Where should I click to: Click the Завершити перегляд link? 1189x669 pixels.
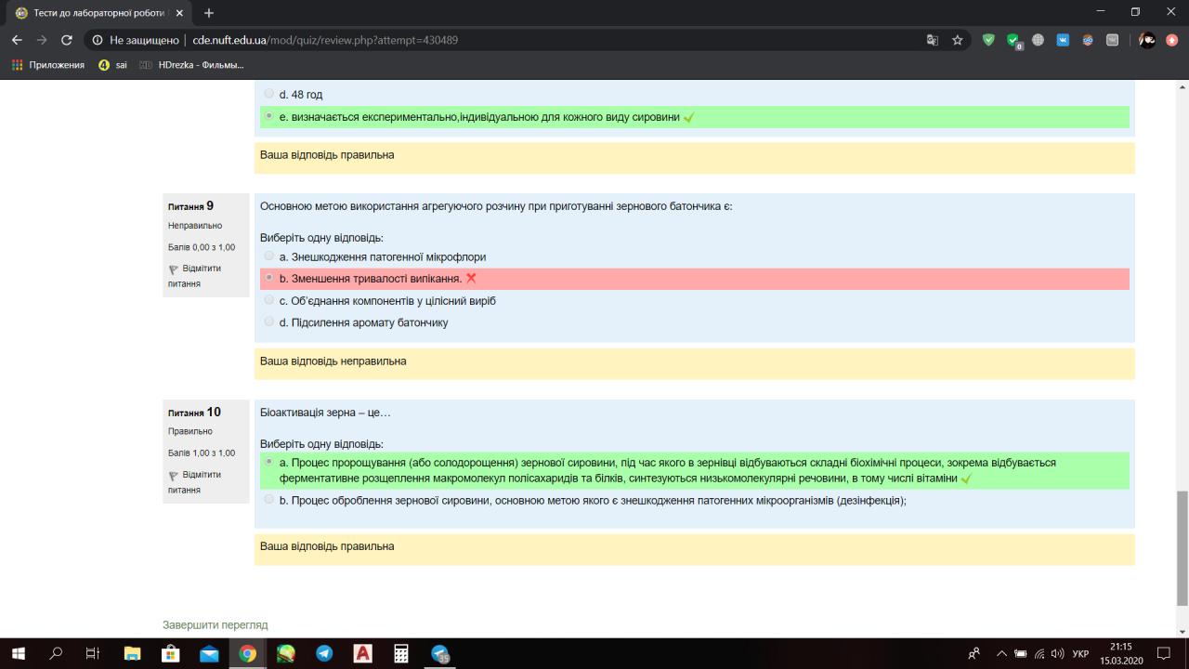tap(215, 624)
